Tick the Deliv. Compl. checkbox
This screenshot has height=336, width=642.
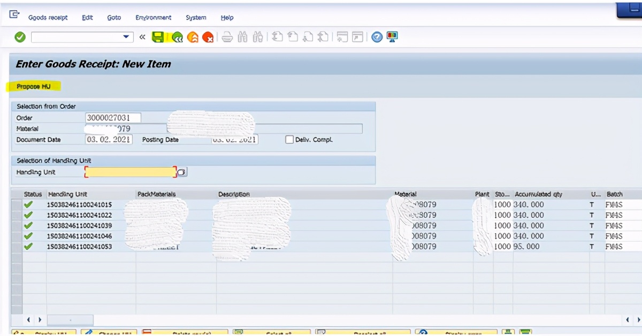(289, 140)
